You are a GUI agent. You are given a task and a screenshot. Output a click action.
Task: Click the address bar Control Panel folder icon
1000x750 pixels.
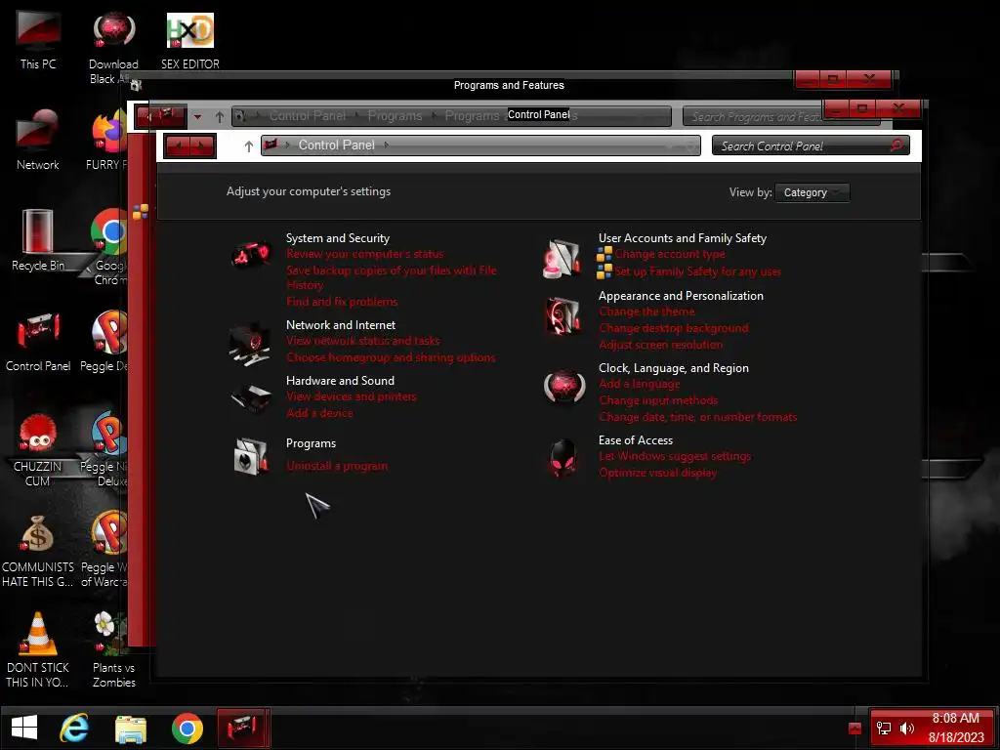pyautogui.click(x=271, y=145)
